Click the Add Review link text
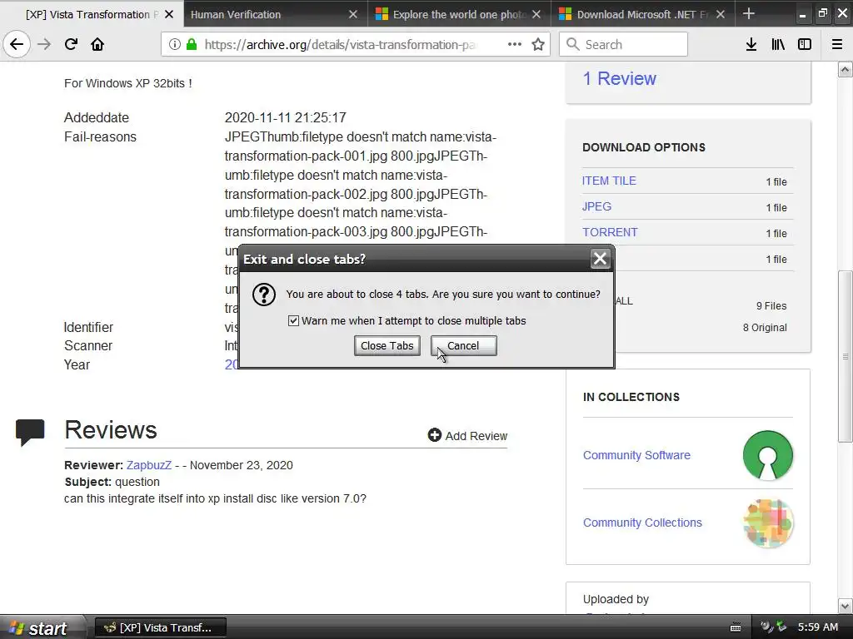Viewport: 853px width, 639px height. pos(476,436)
